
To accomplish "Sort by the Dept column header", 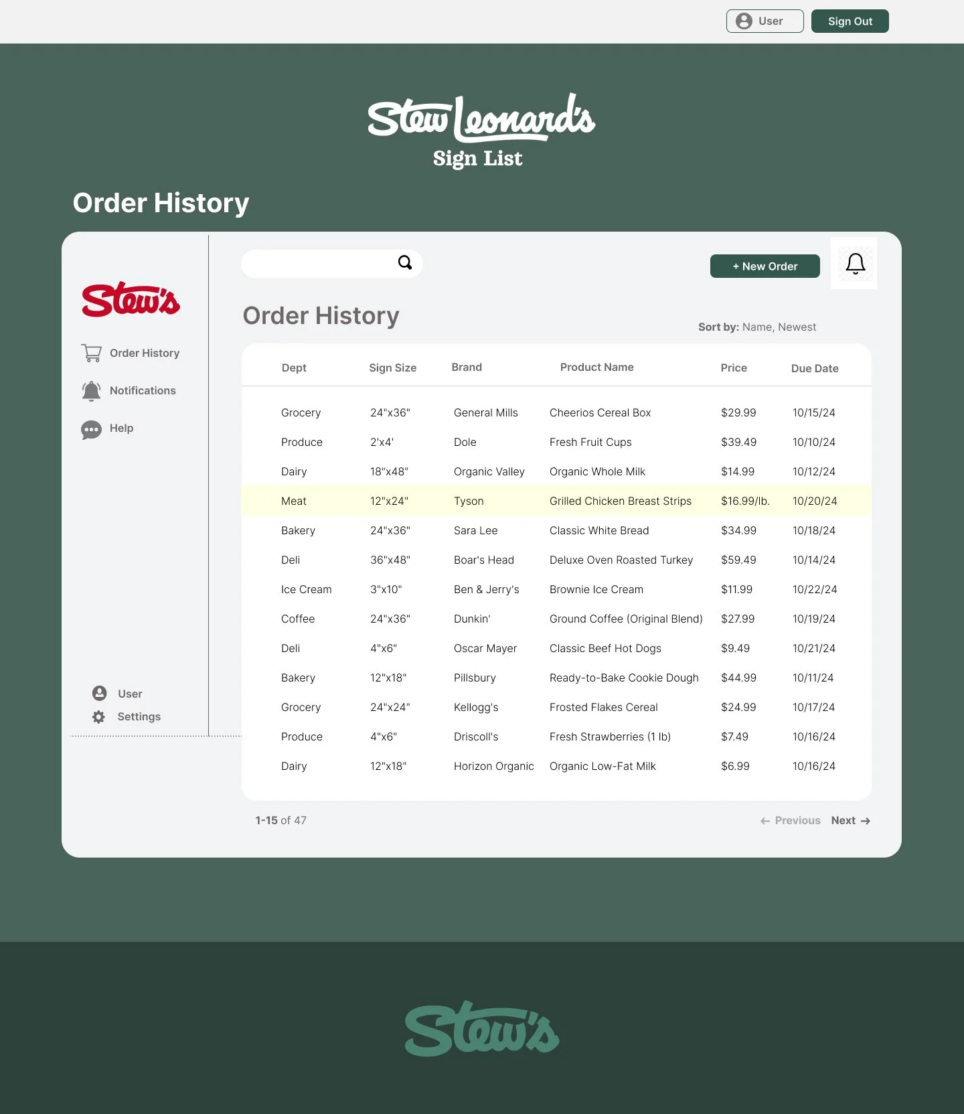I will click(294, 368).
